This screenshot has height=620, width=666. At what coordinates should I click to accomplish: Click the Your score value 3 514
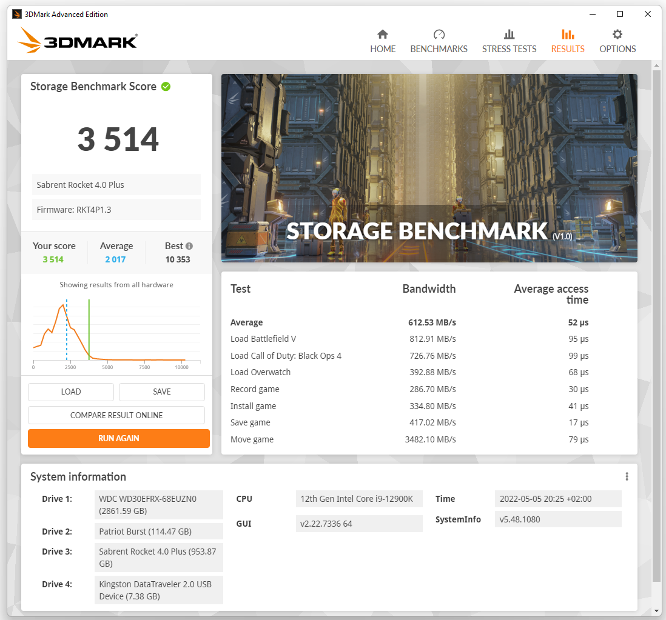pos(53,259)
